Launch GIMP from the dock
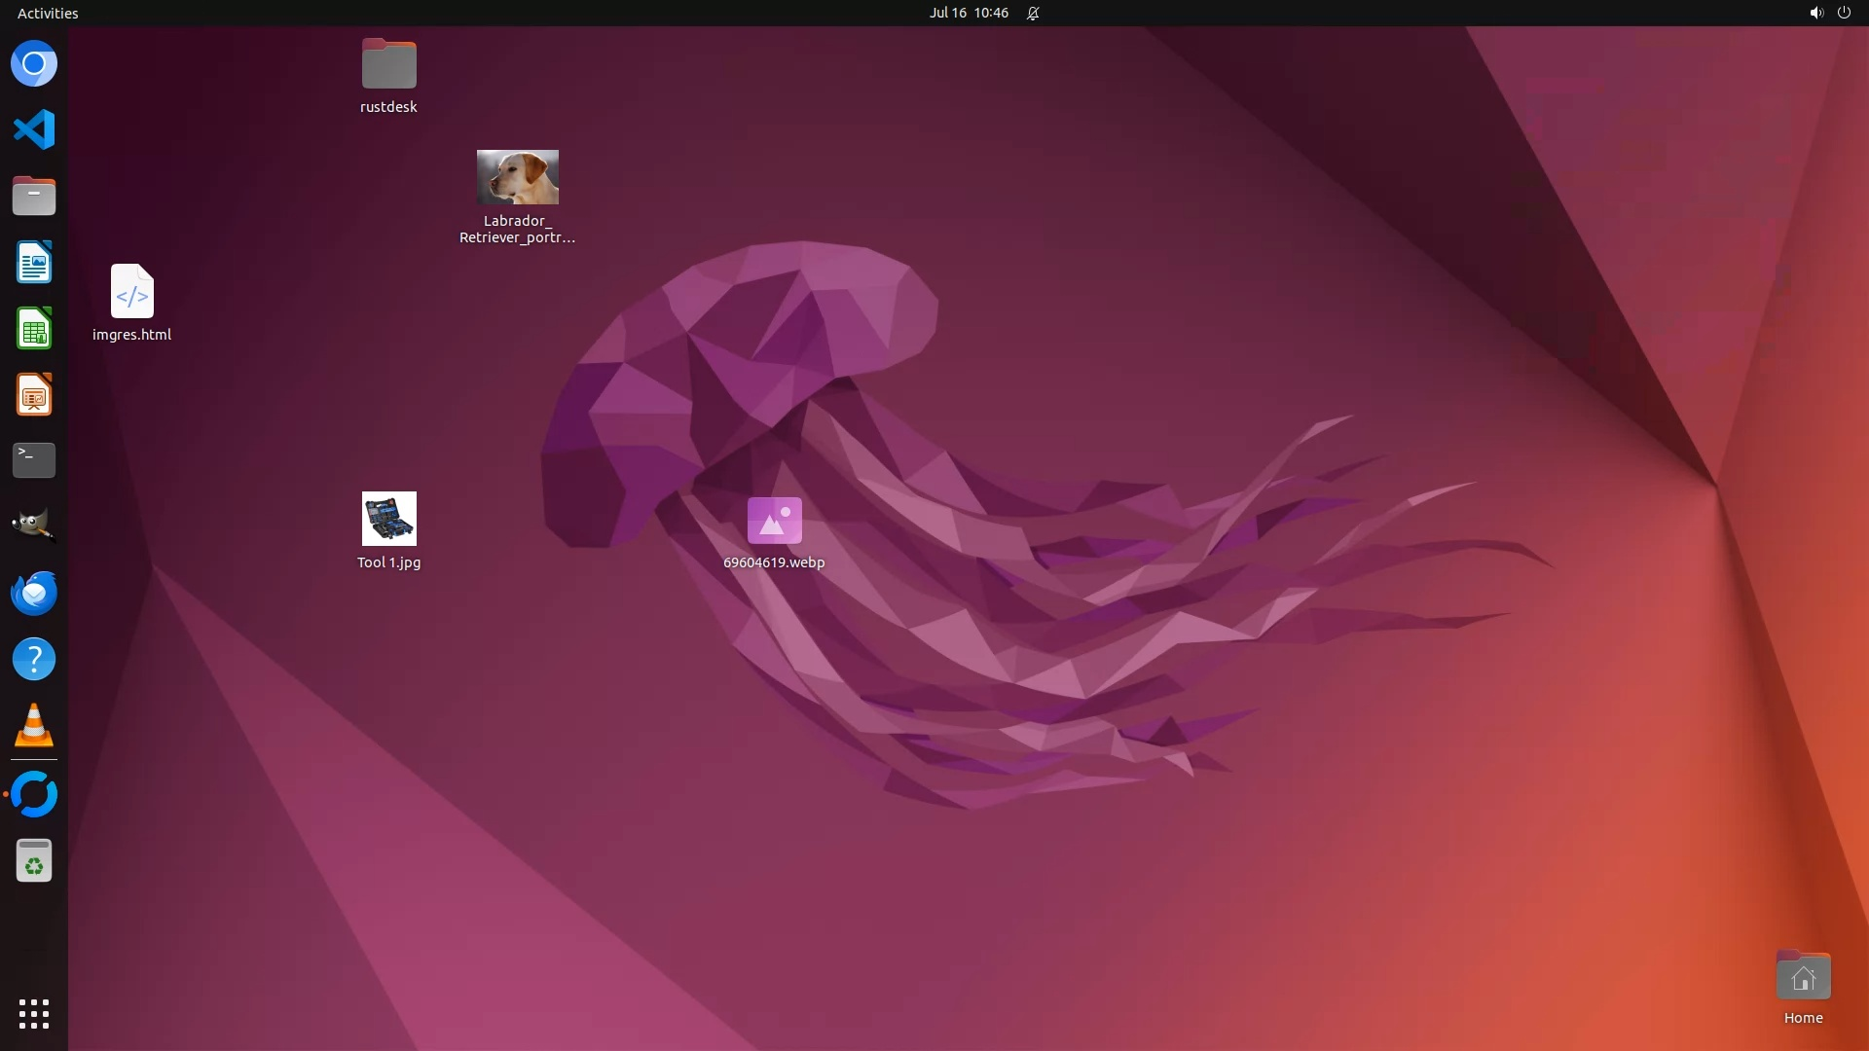The width and height of the screenshot is (1869, 1051). tap(34, 525)
